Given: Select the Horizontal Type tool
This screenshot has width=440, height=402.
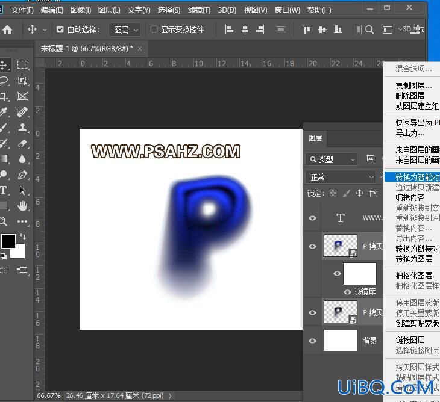Looking at the screenshot, I should point(4,191).
